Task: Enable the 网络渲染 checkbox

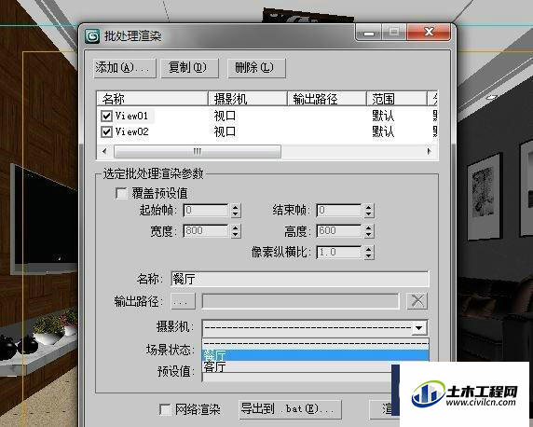Action: point(165,409)
